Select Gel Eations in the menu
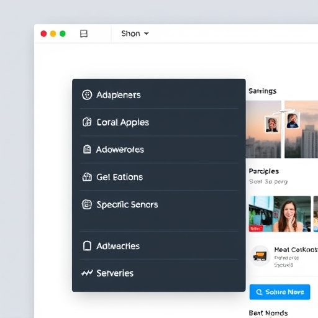Viewport: 318px width, 318px height. tap(159, 177)
